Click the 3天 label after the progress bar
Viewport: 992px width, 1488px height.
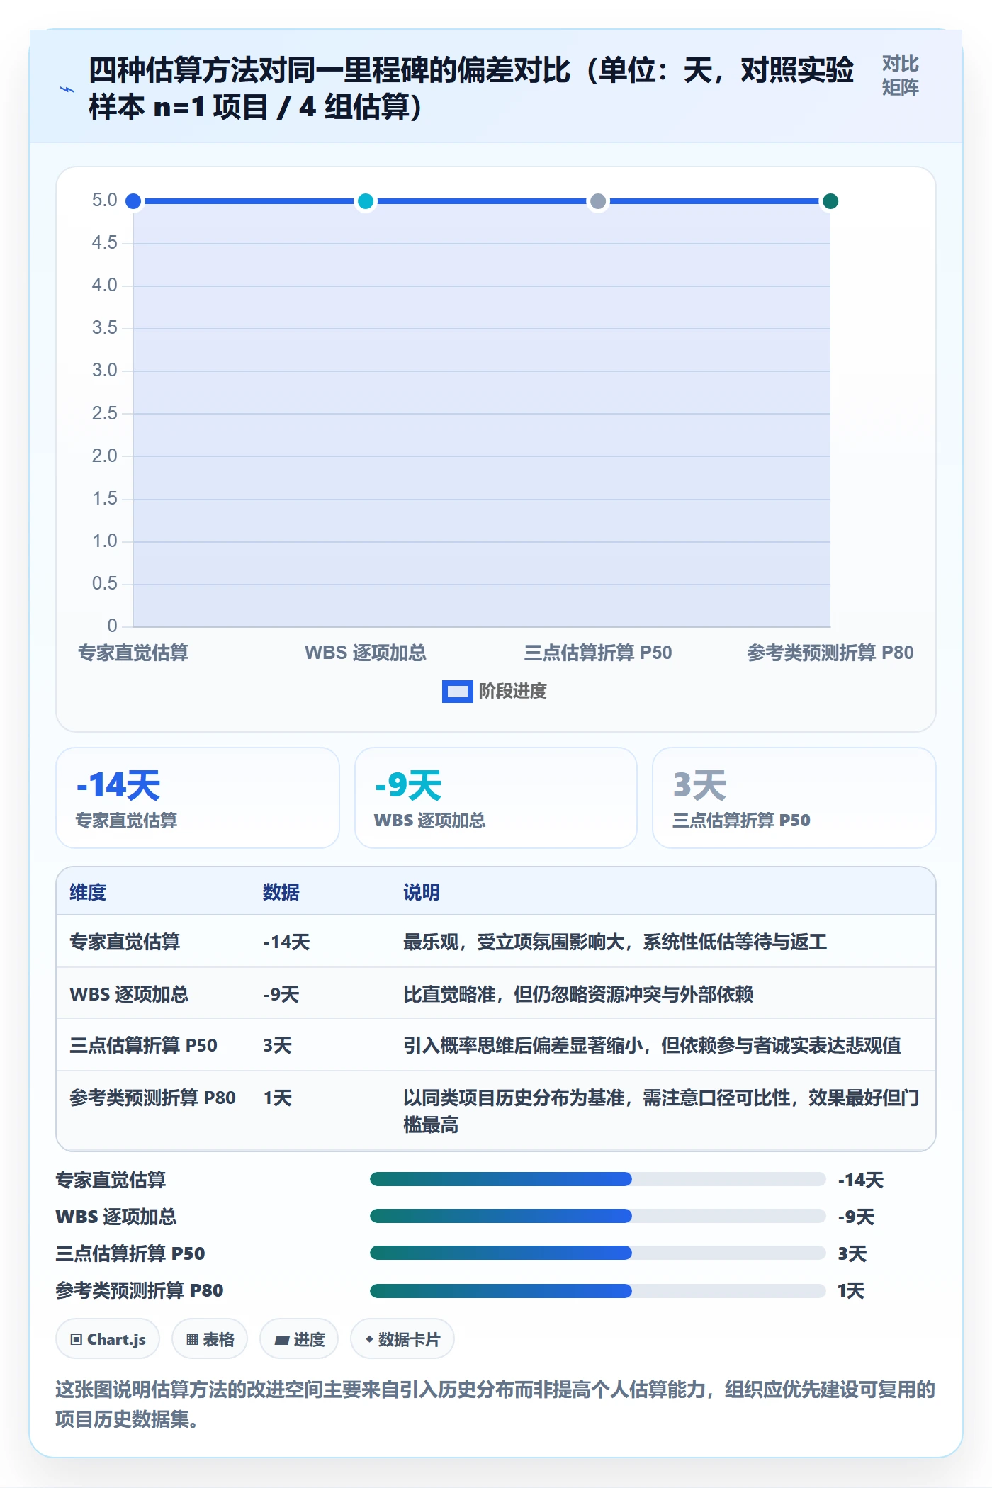point(852,1253)
